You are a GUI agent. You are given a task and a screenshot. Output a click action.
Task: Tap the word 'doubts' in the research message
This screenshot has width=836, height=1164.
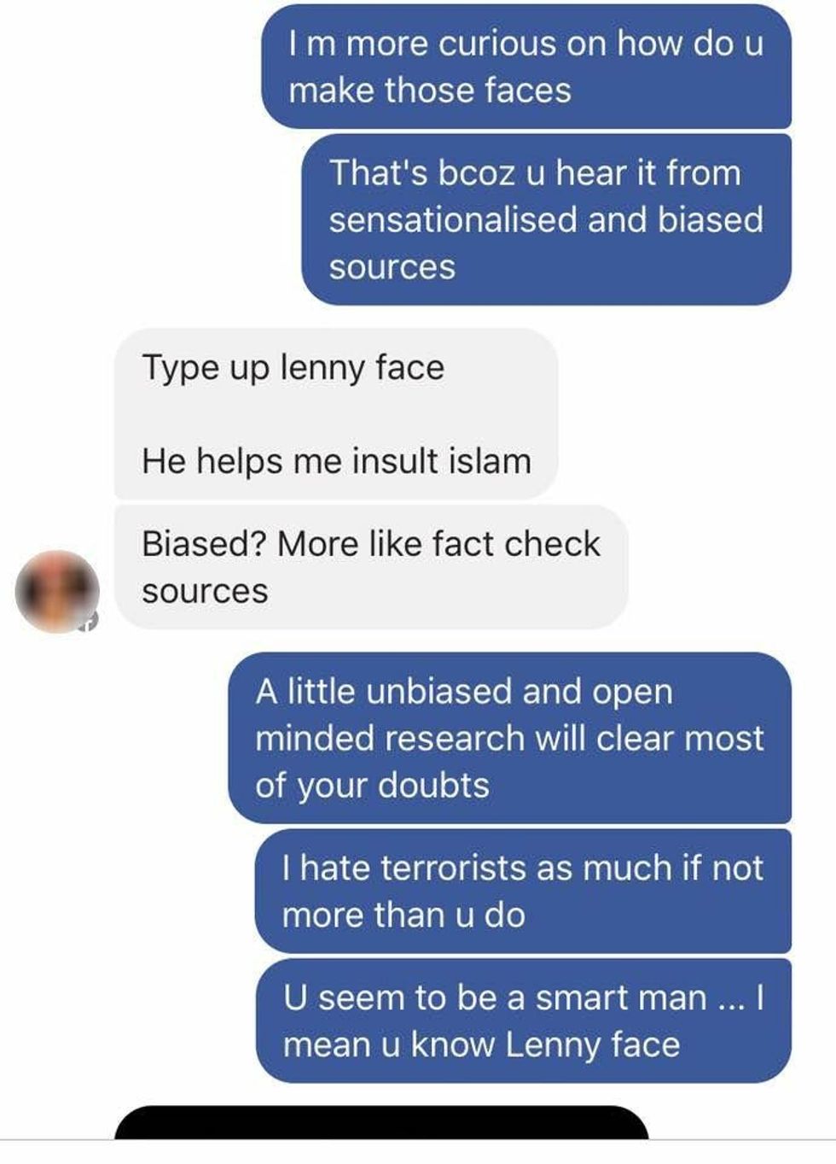tap(433, 785)
